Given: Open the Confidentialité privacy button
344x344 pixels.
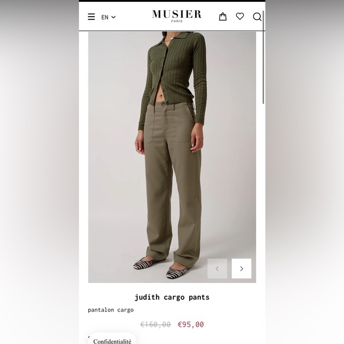Looking at the screenshot, I should pyautogui.click(x=112, y=340).
